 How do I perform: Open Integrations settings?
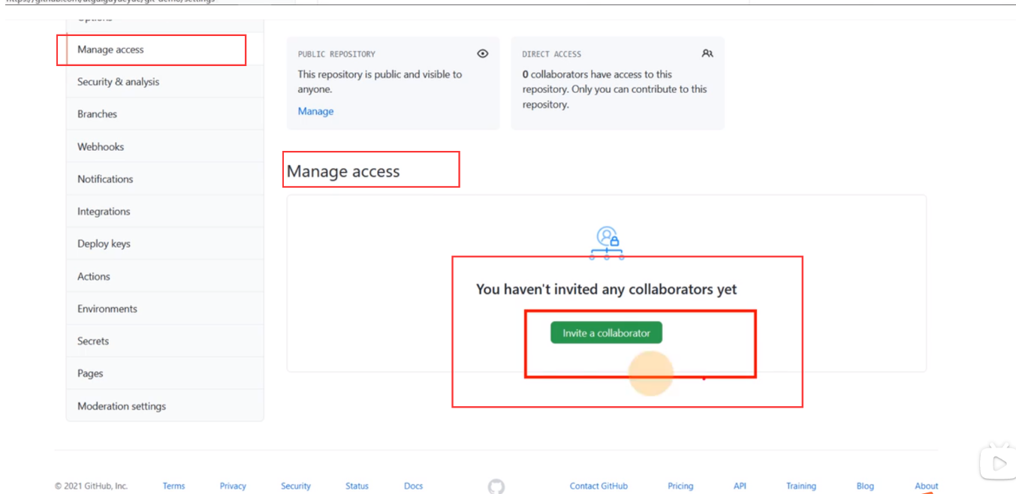tap(164, 211)
